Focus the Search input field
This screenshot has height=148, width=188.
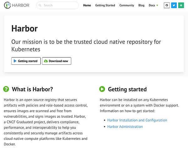[x=60, y=5]
